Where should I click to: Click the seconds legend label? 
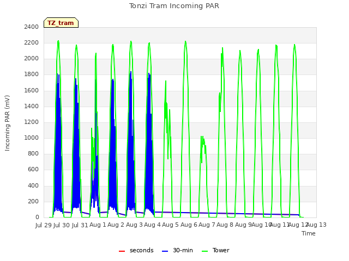142,250
